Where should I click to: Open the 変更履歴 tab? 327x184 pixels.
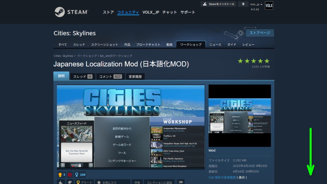click(135, 77)
